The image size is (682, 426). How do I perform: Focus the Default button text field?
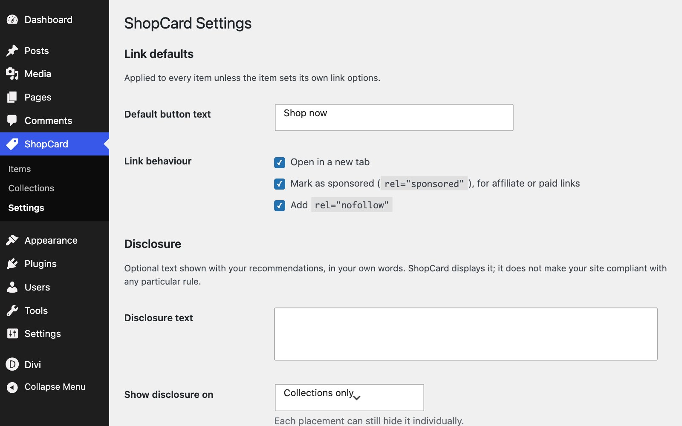[394, 118]
